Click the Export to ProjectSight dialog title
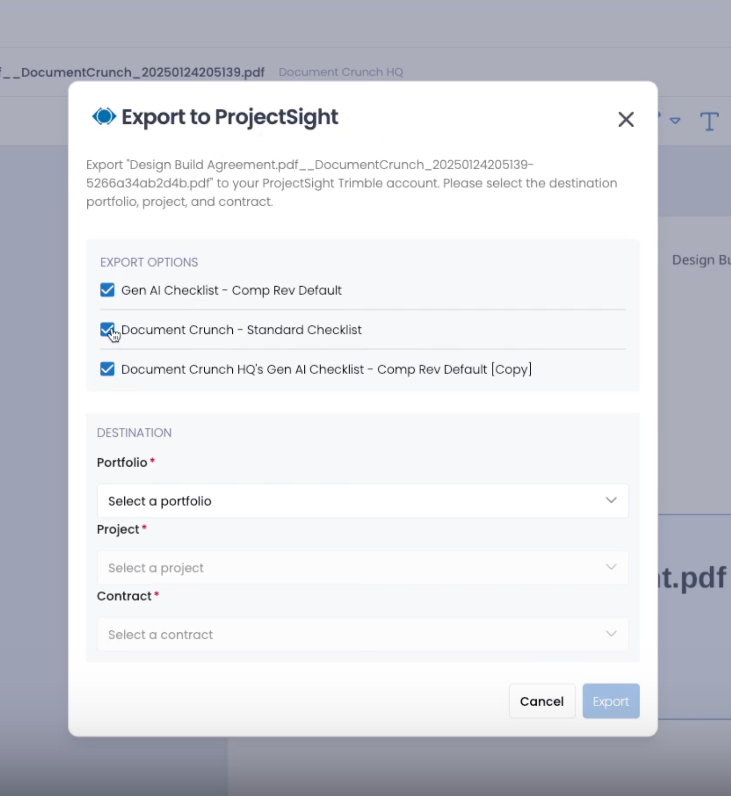The height and width of the screenshot is (796, 731). coord(230,117)
